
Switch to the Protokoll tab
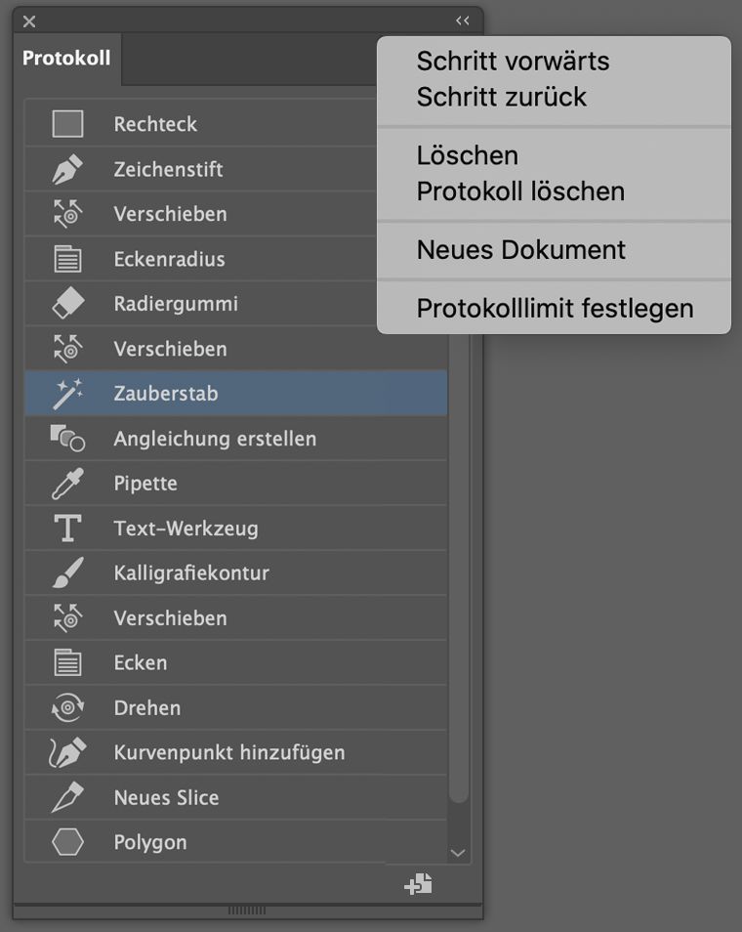(x=65, y=59)
